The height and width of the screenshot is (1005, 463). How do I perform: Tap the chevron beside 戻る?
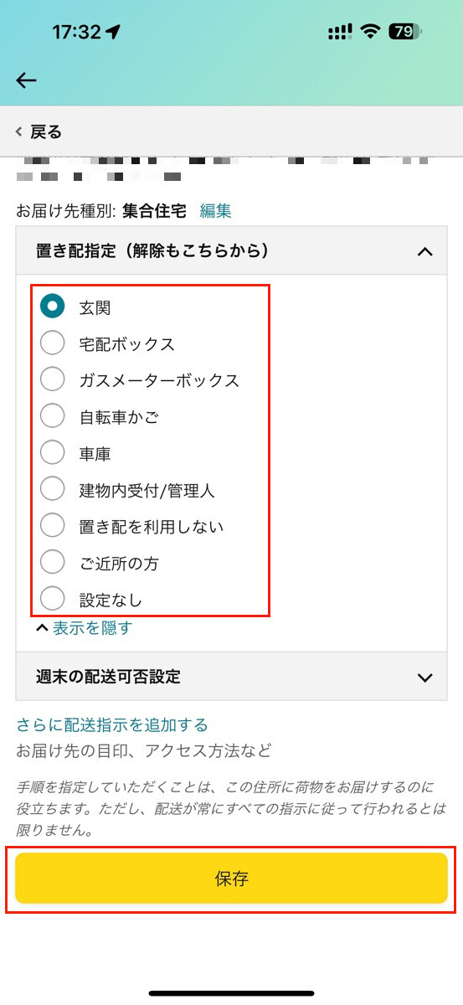coord(19,132)
